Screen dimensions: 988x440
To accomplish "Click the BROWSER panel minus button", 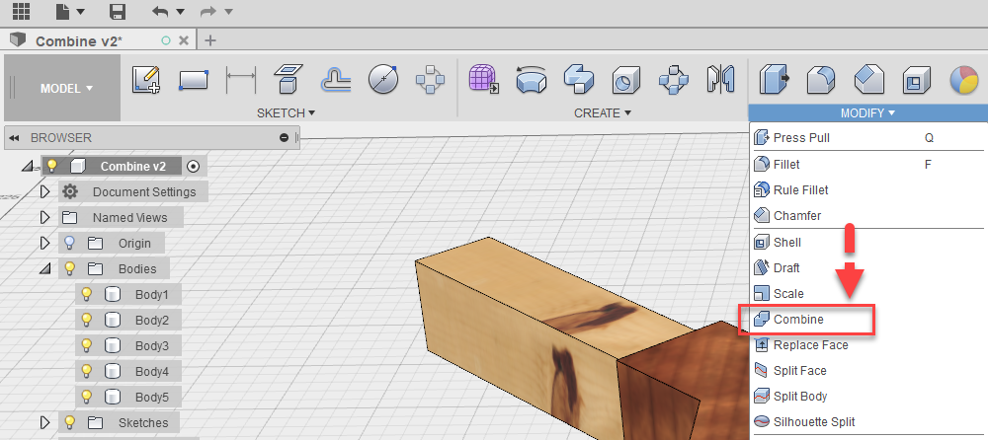I will tap(285, 138).
